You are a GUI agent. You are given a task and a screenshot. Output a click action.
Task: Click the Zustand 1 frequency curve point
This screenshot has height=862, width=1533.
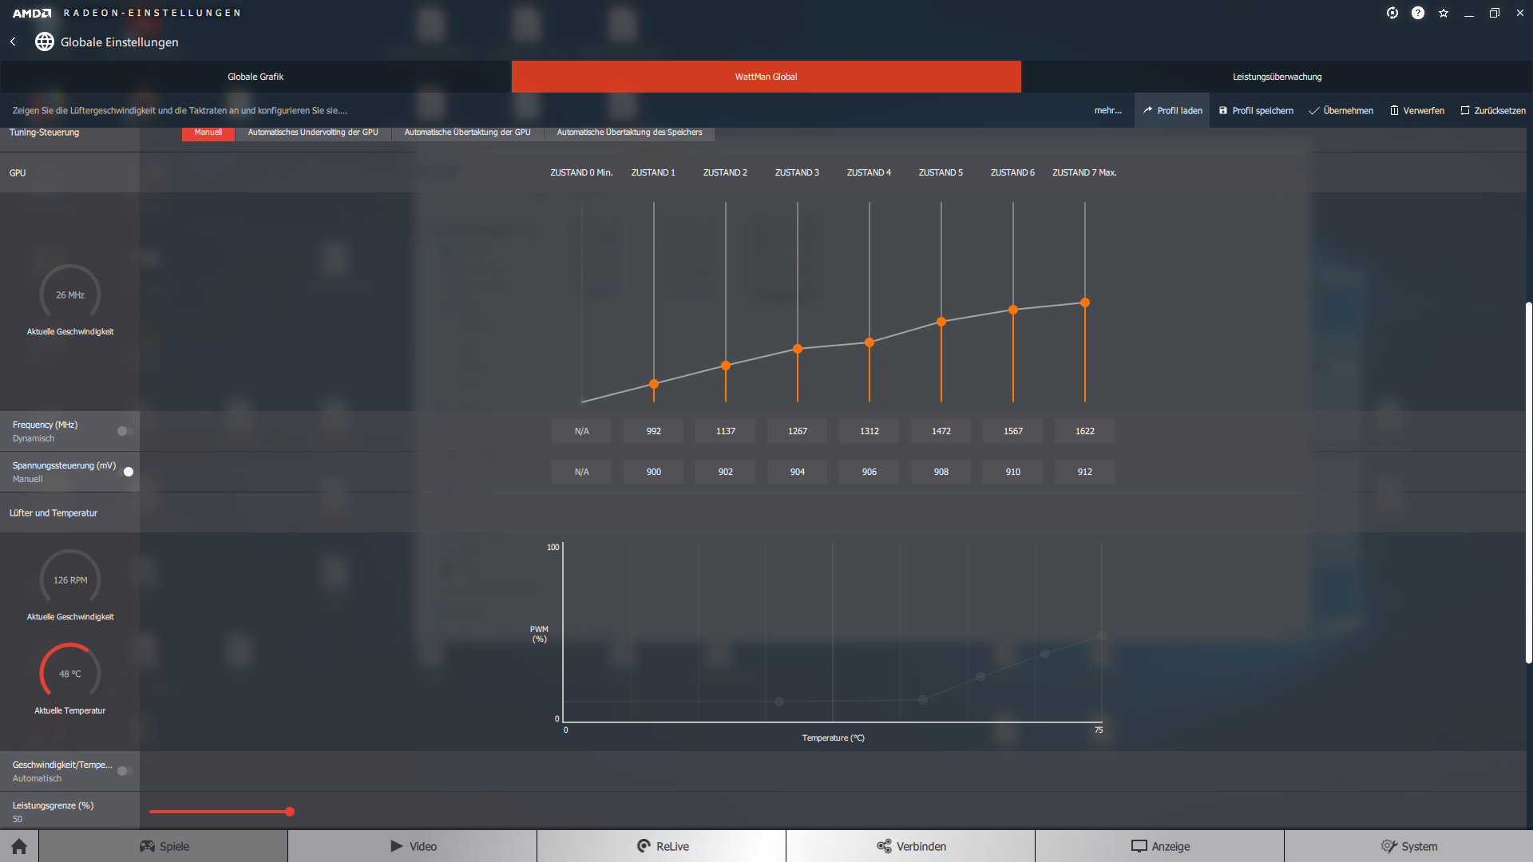654,384
